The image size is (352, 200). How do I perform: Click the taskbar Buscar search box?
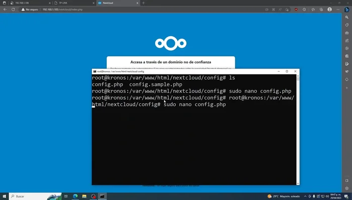(35, 196)
